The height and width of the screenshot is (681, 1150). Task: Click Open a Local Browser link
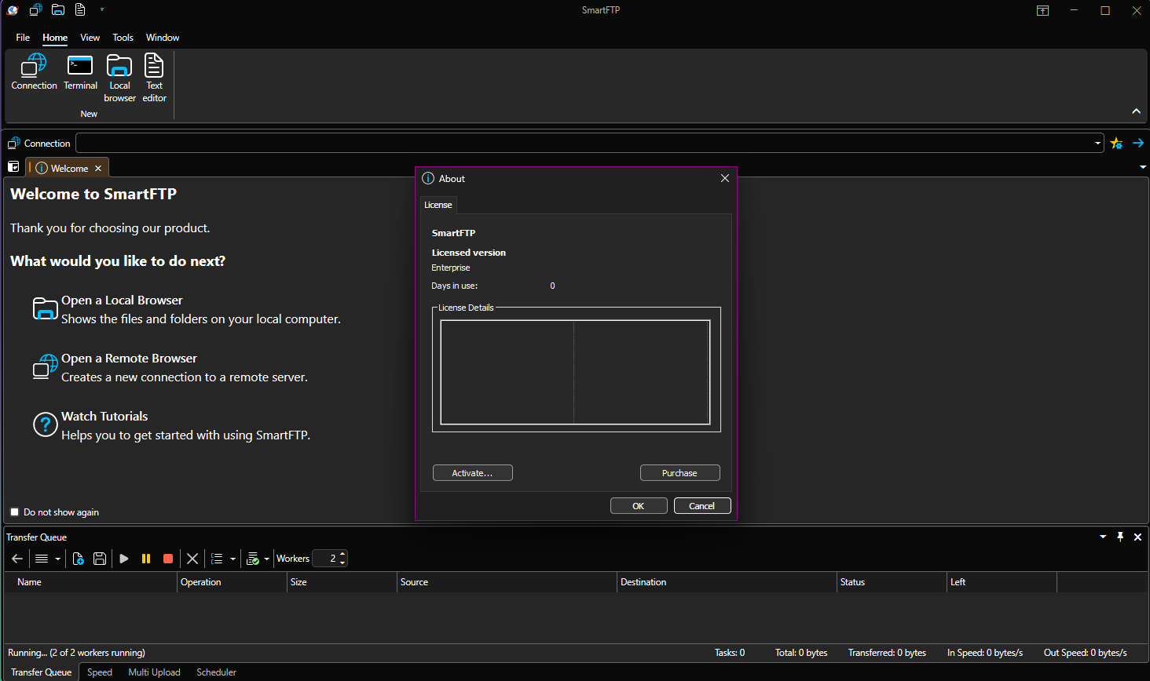pyautogui.click(x=122, y=300)
